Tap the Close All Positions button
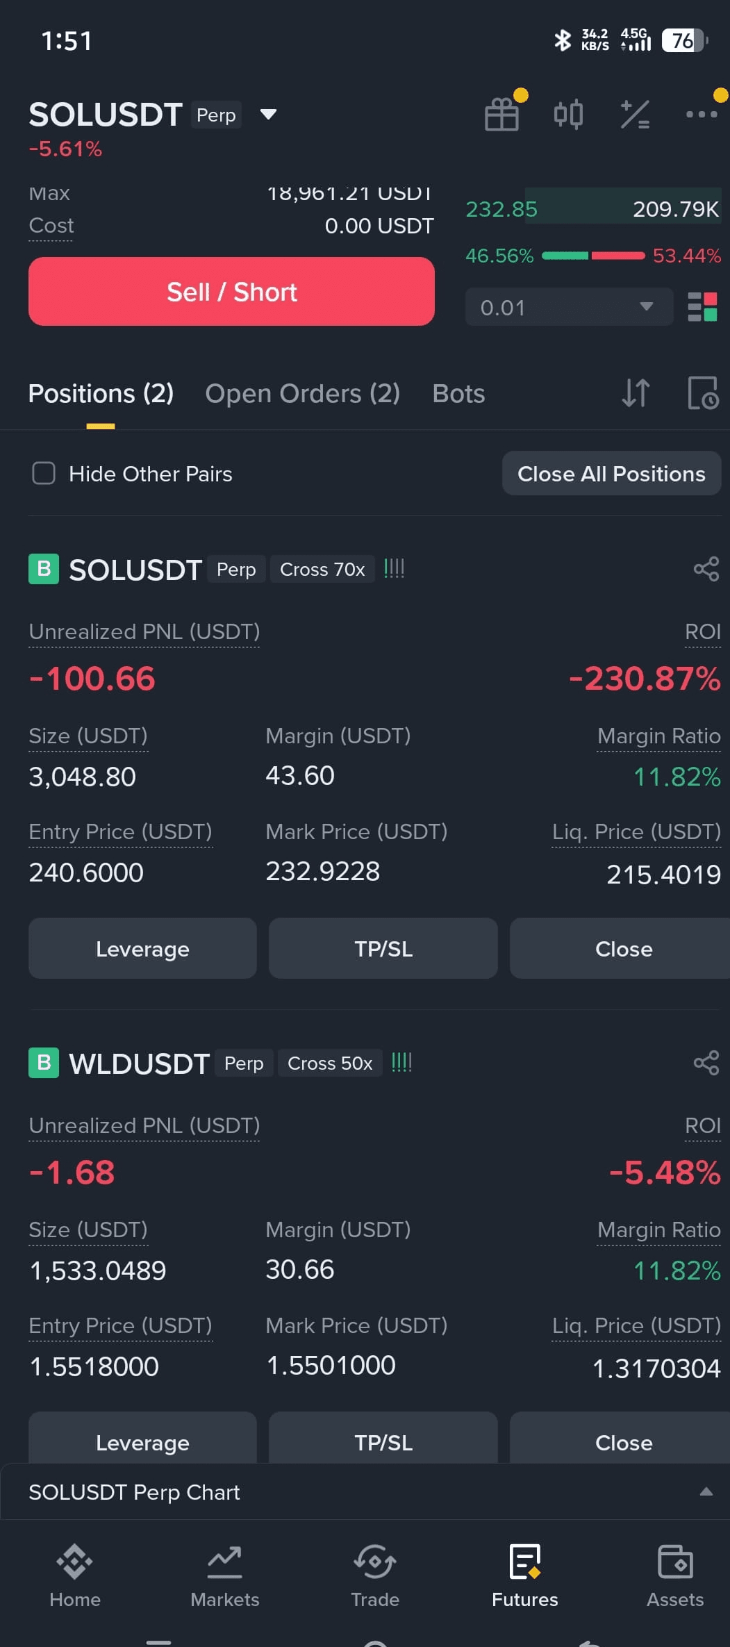The height and width of the screenshot is (1647, 730). click(611, 473)
